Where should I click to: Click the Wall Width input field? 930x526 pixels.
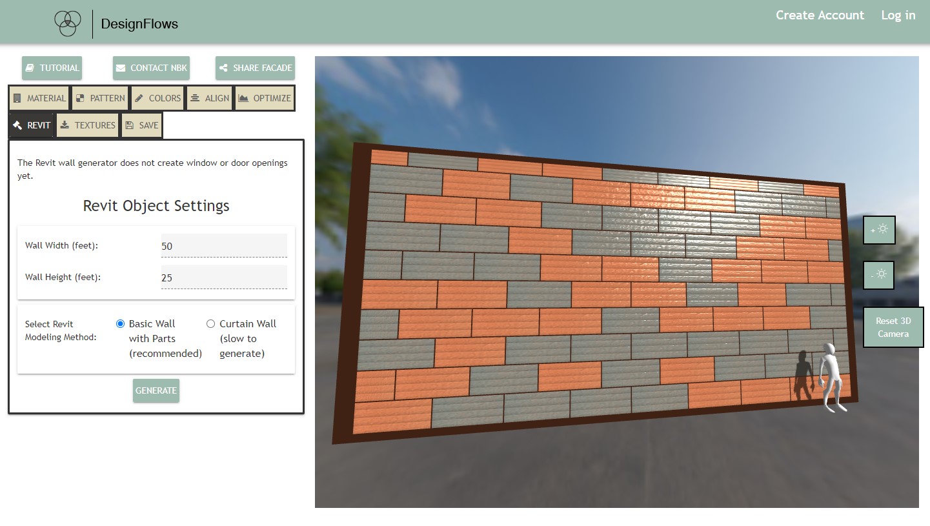click(x=224, y=245)
